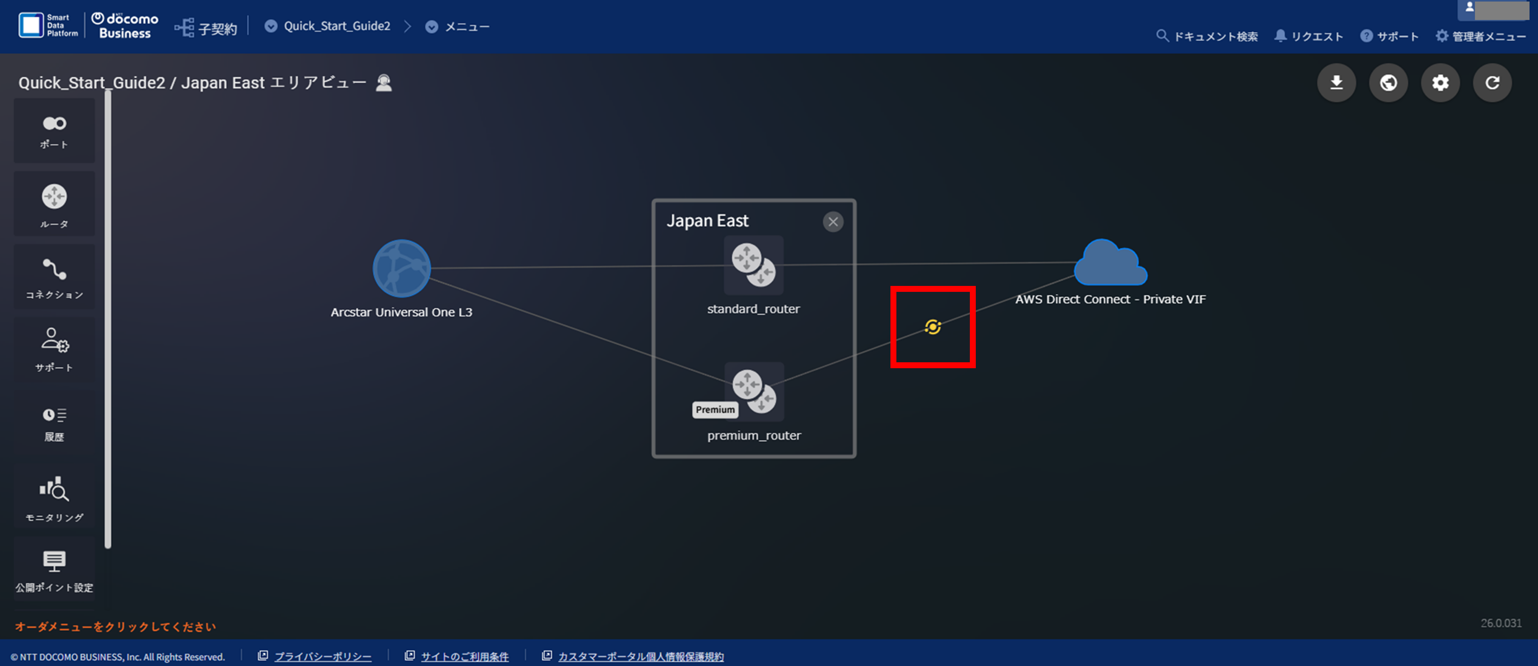Viewport: 1538px width, 666px height.
Task: Open the 履歴 (History) sidebar item
Action: click(x=54, y=424)
